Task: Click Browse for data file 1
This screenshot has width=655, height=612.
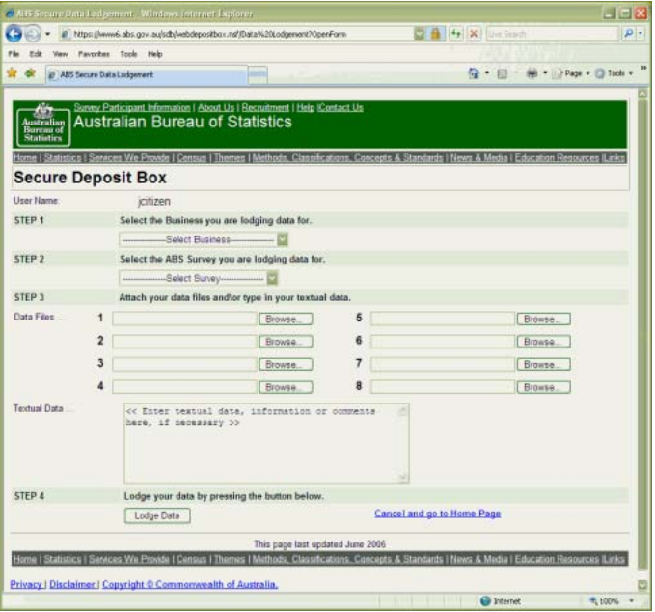Action: point(286,319)
